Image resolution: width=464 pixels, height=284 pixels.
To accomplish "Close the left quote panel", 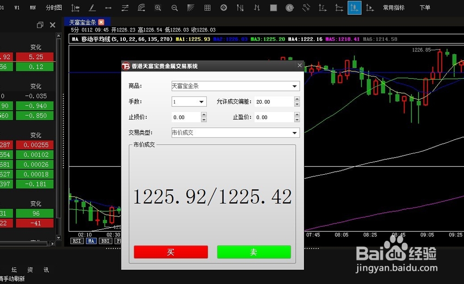I will click(x=53, y=25).
